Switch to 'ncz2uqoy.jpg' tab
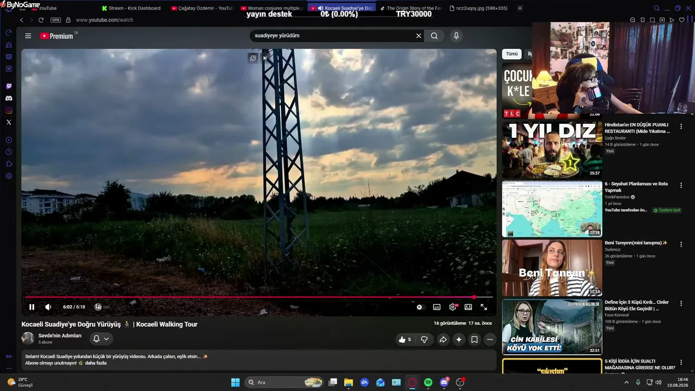The image size is (695, 391). [x=479, y=8]
